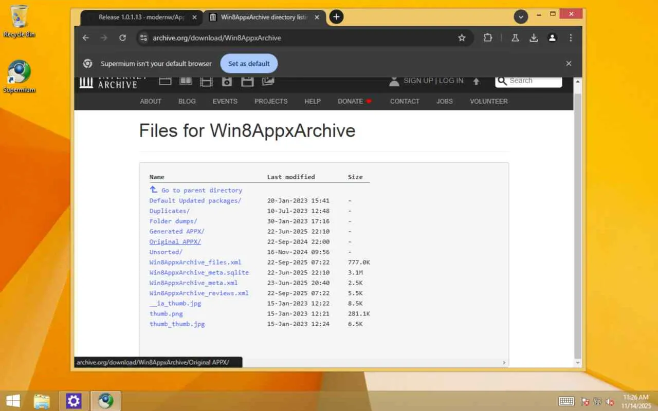This screenshot has width=658, height=411.
Task: Open the Default Updated packages/ folder
Action: [195, 200]
